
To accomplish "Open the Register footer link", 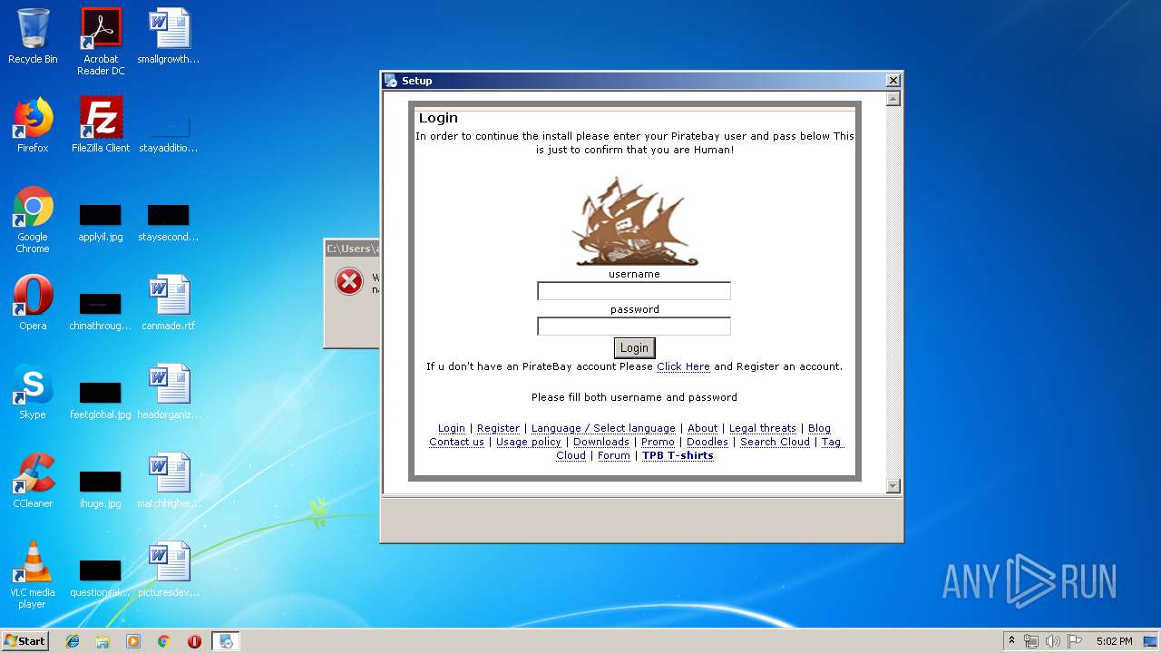I will click(x=498, y=428).
